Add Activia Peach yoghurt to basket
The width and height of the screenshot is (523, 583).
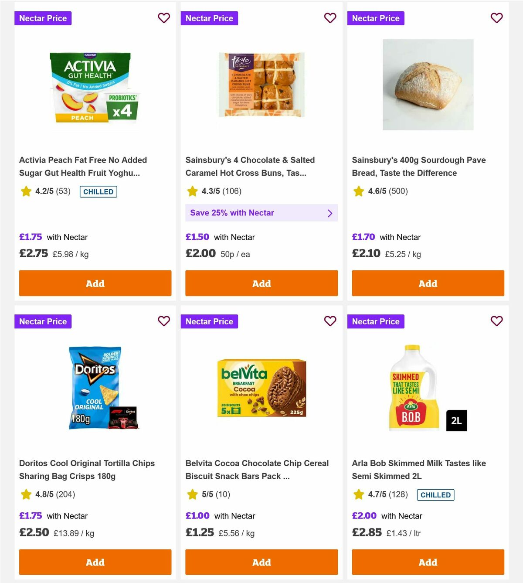(x=95, y=283)
